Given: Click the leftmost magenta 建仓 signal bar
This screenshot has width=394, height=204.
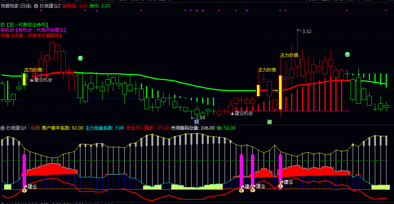Looking at the screenshot, I should pyautogui.click(x=24, y=171).
